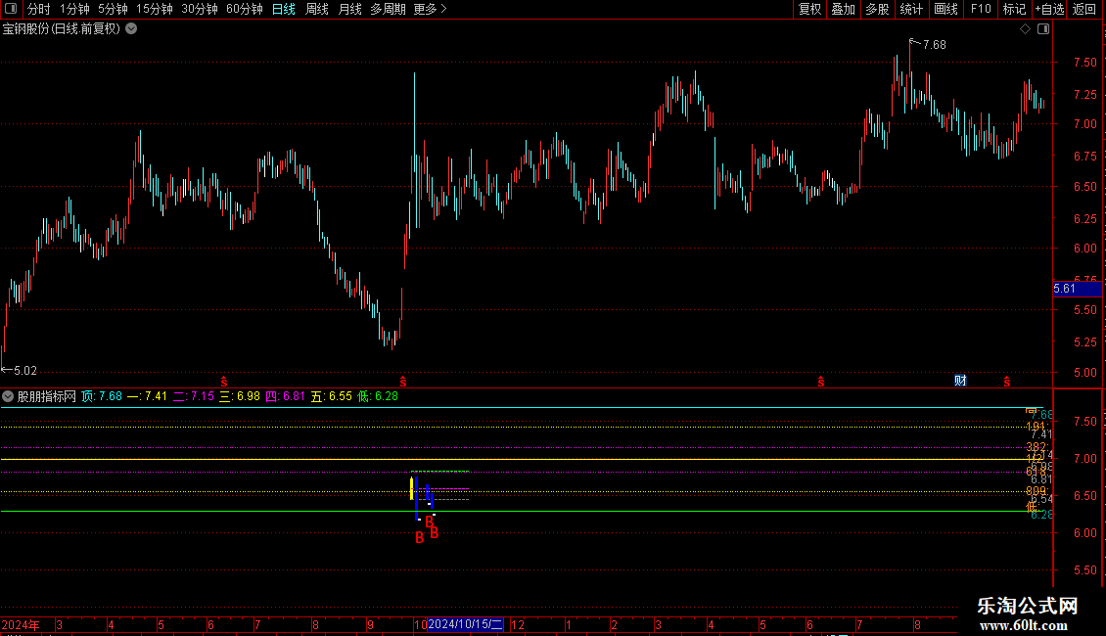Image resolution: width=1106 pixels, height=636 pixels.
Task: Click the diamond marker icon at top right
Action: point(1025,28)
